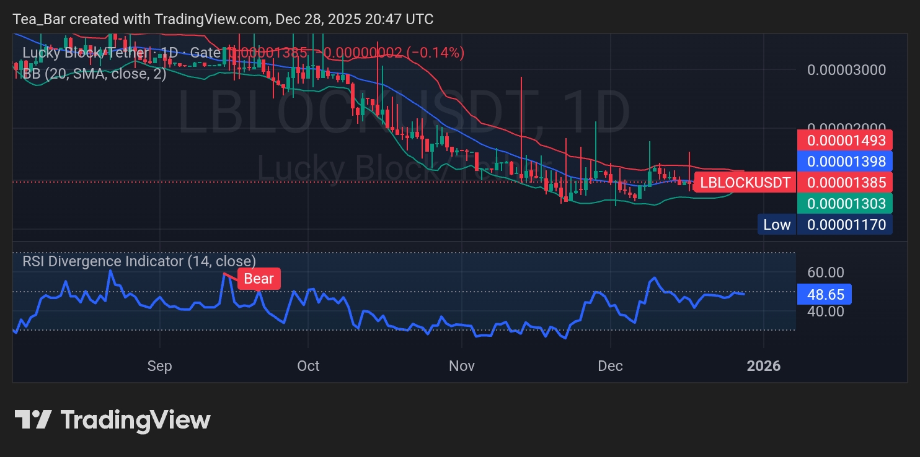Click the Sep label on the time axis

159,366
